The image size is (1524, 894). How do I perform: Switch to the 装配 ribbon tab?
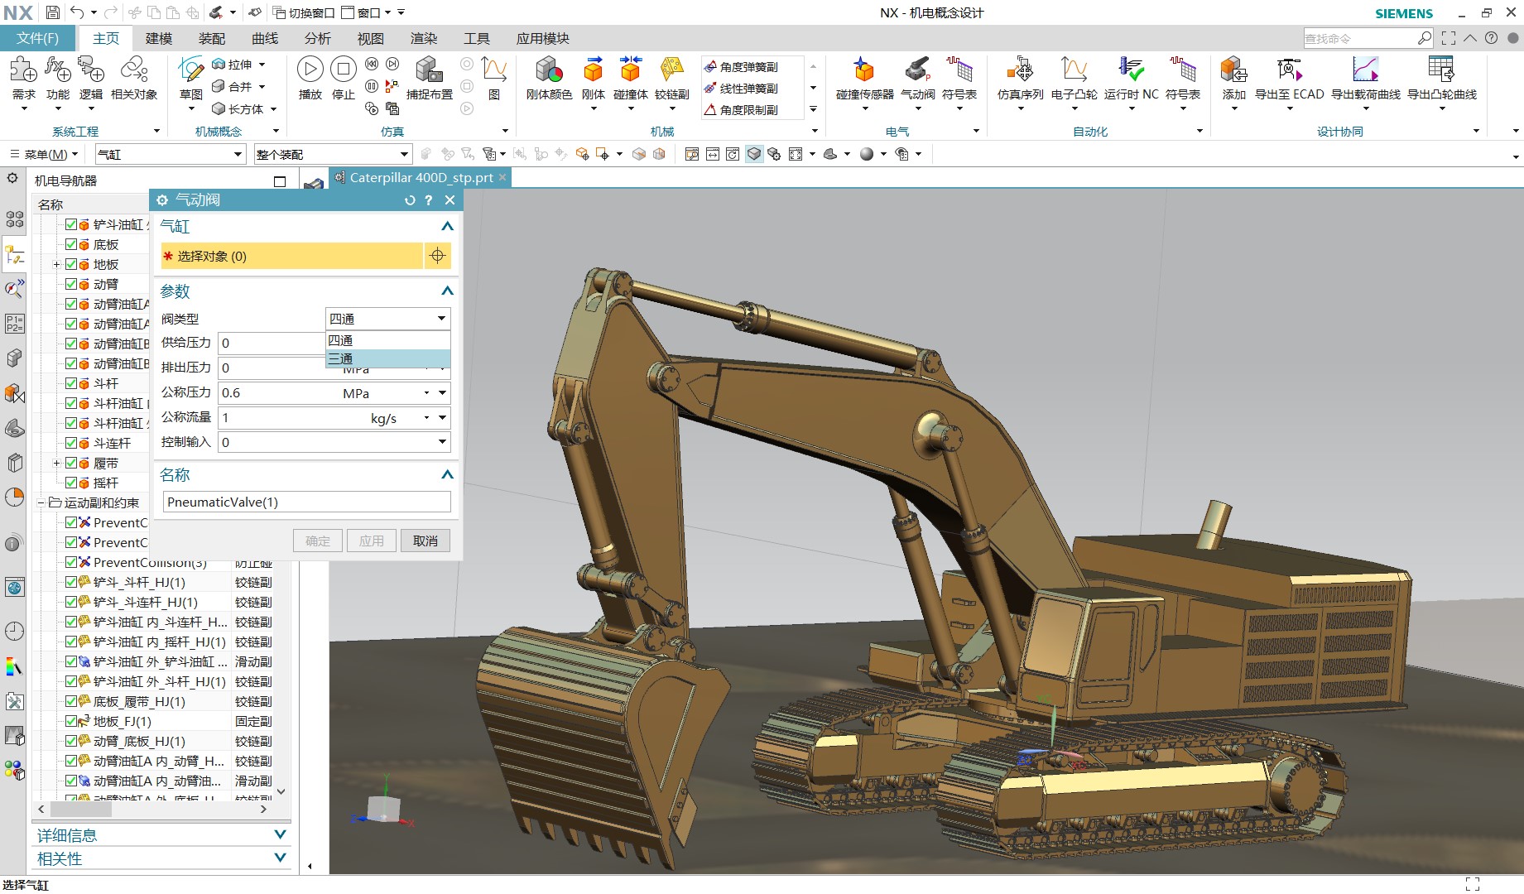[x=212, y=38]
